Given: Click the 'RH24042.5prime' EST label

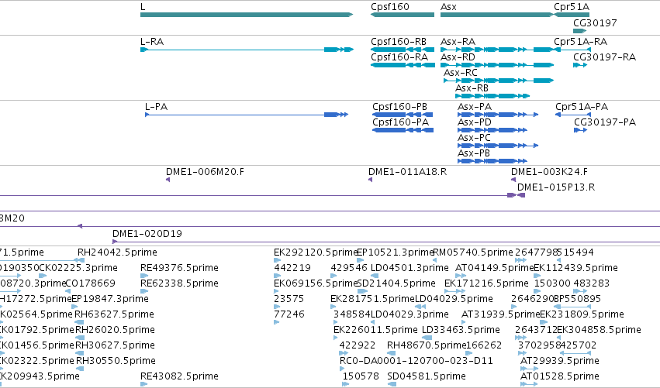Looking at the screenshot, I should [x=117, y=252].
